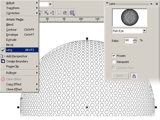Increase the Rate value with up arrow
This screenshot has height=120, width=160.
coord(135,39)
